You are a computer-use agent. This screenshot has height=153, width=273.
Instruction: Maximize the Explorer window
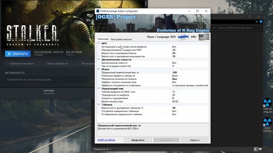pyautogui.click(x=250, y=17)
